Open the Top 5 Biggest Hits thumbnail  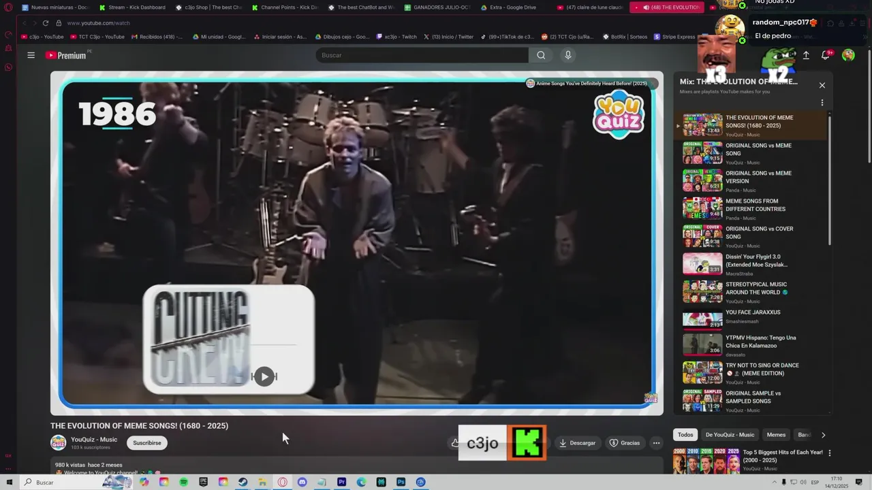point(706,461)
